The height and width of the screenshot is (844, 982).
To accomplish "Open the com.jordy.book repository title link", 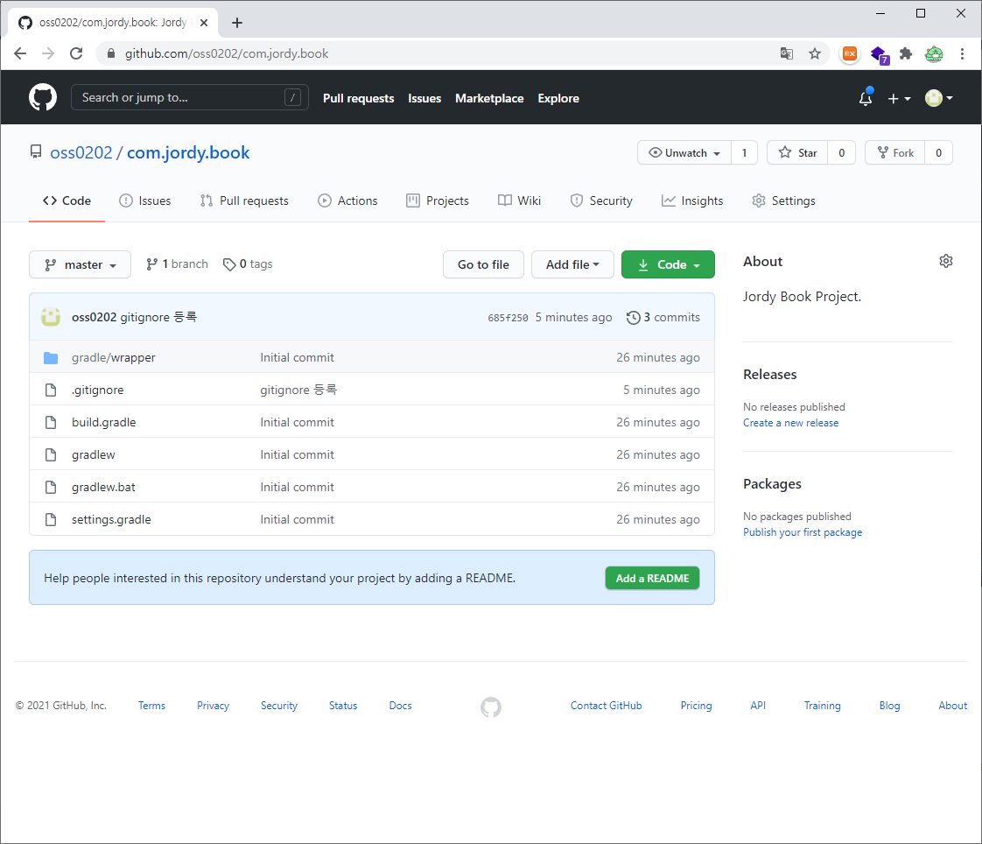I will click(188, 153).
